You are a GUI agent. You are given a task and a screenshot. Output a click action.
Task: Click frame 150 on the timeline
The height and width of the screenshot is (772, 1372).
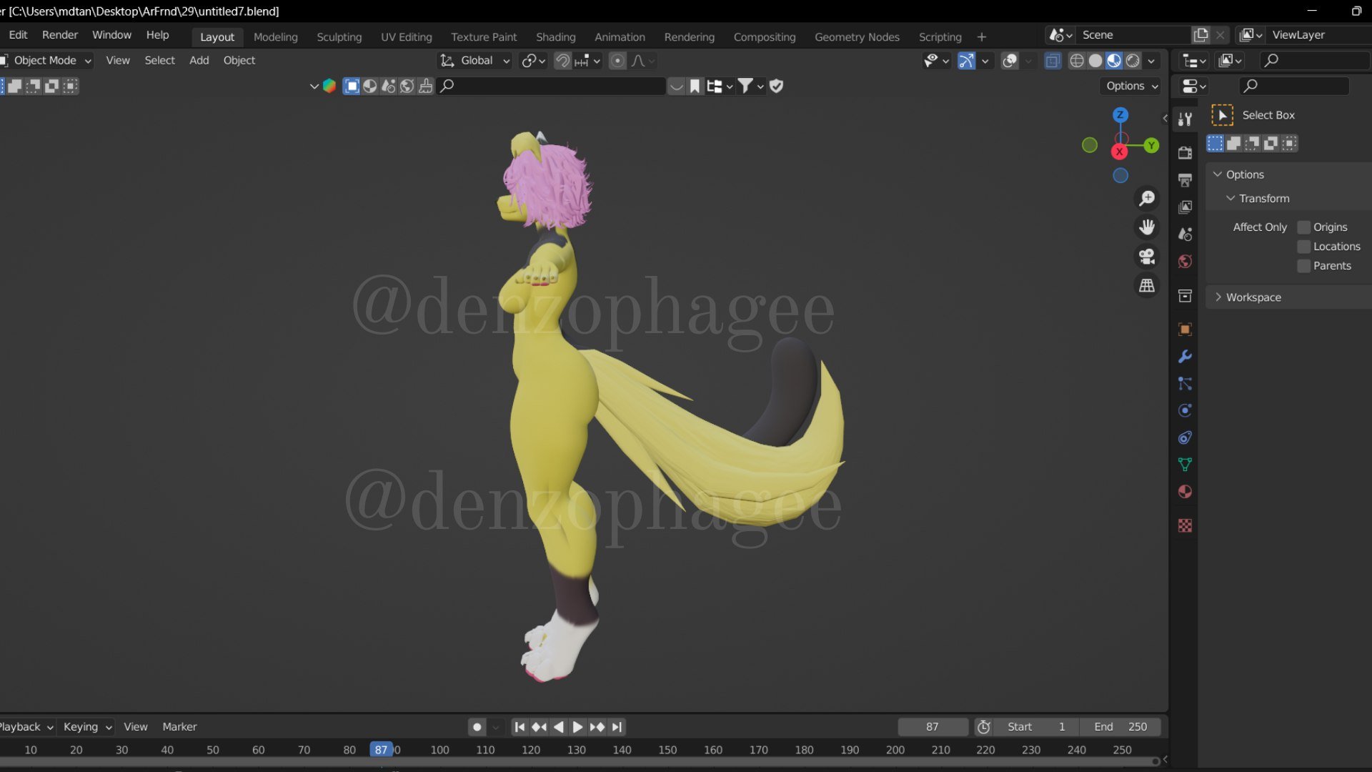667,750
